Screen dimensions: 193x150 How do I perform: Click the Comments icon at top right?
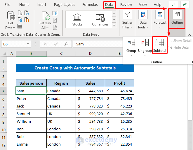tap(173, 5)
